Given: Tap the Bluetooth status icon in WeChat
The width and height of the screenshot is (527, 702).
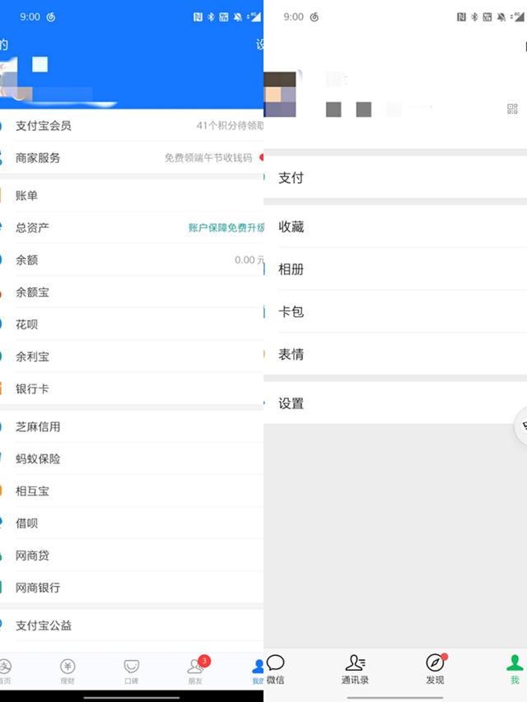Looking at the screenshot, I should (x=474, y=17).
